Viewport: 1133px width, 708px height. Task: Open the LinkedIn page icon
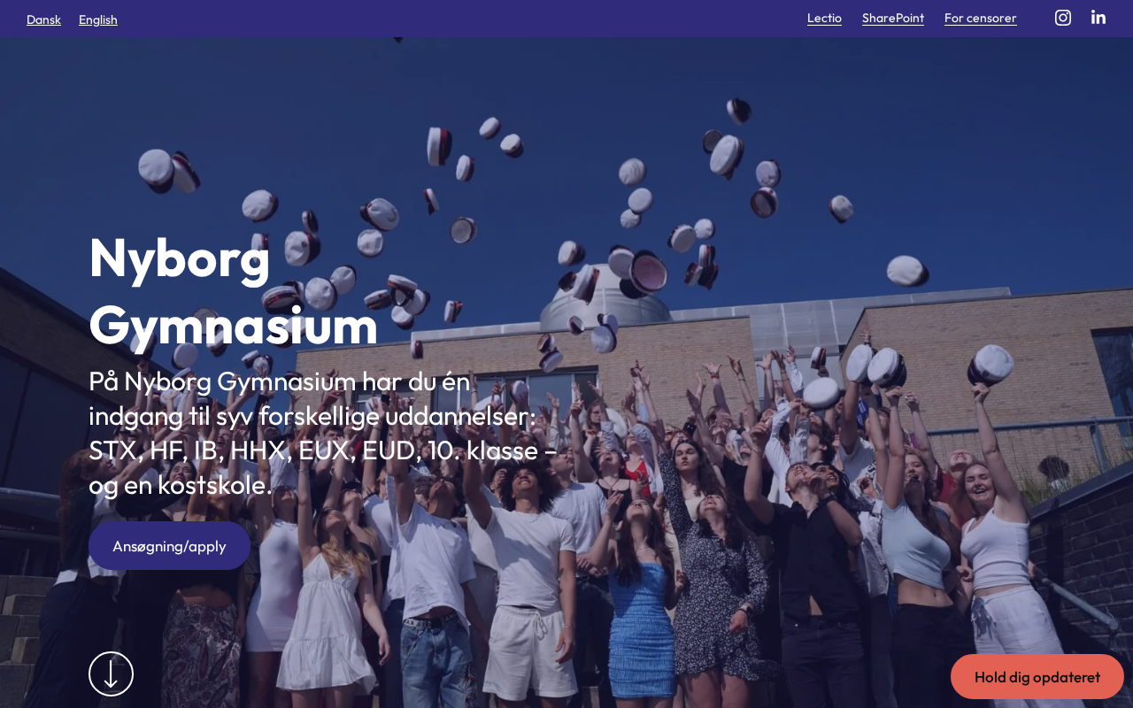pos(1098,18)
